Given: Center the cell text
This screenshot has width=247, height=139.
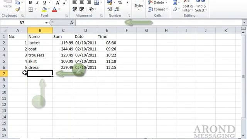Looking at the screenshot, I should click(82, 2).
